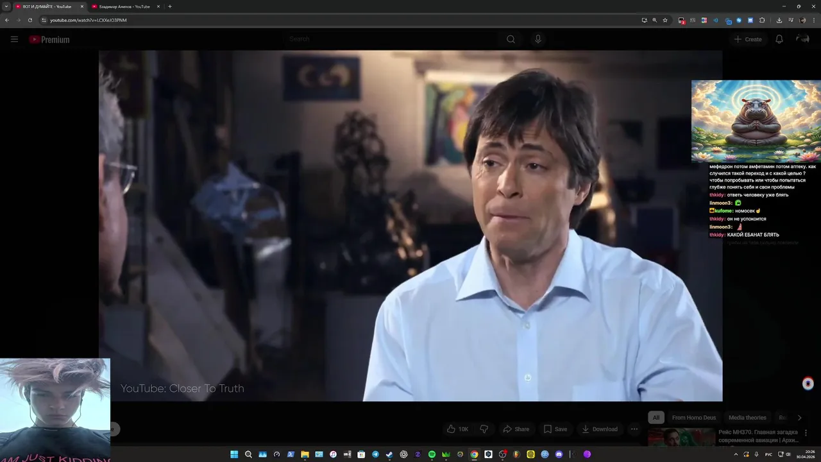Image resolution: width=821 pixels, height=462 pixels.
Task: Open a new browser tab
Action: tap(169, 6)
